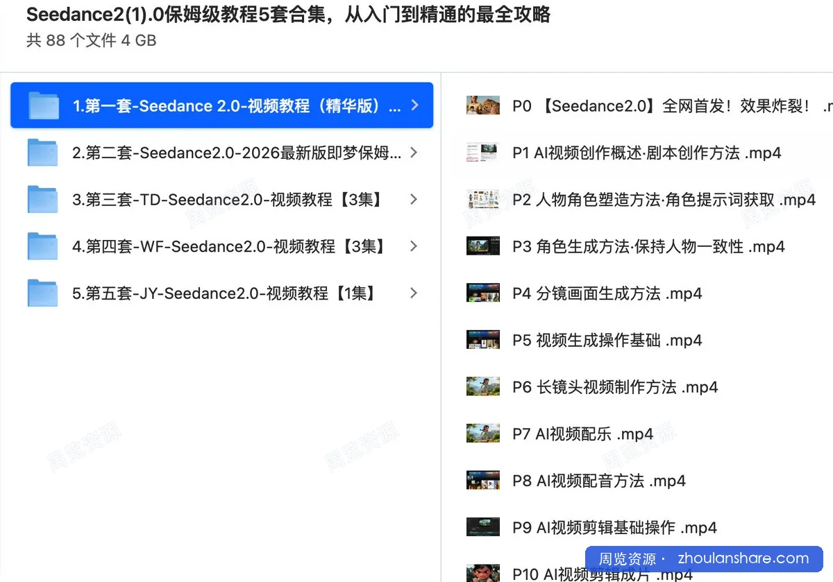Open thumbnail of P2 人物角色塑造方法 video

[483, 199]
